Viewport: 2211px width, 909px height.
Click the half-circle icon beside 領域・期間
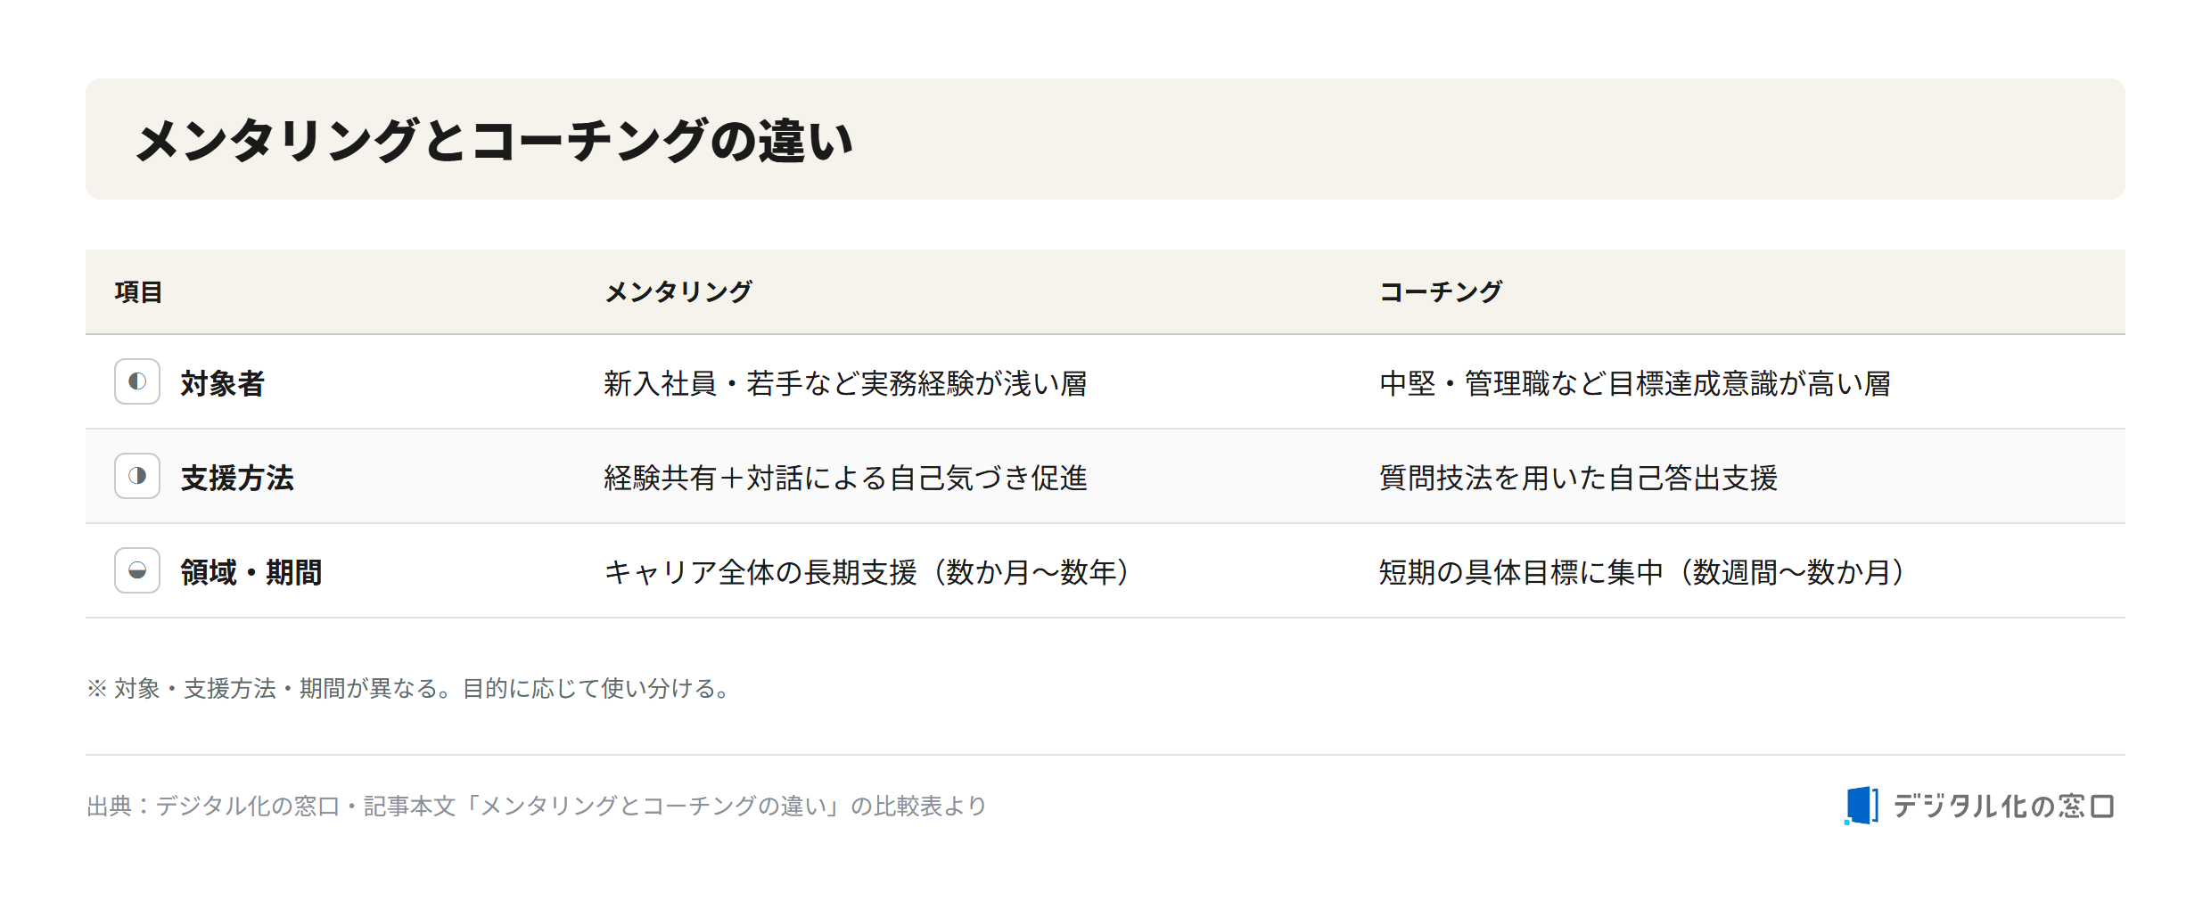coord(137,570)
